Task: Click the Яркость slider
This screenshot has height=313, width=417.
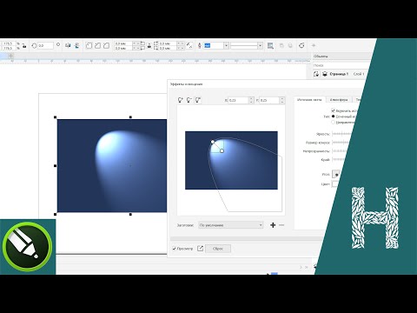Action: (342, 134)
